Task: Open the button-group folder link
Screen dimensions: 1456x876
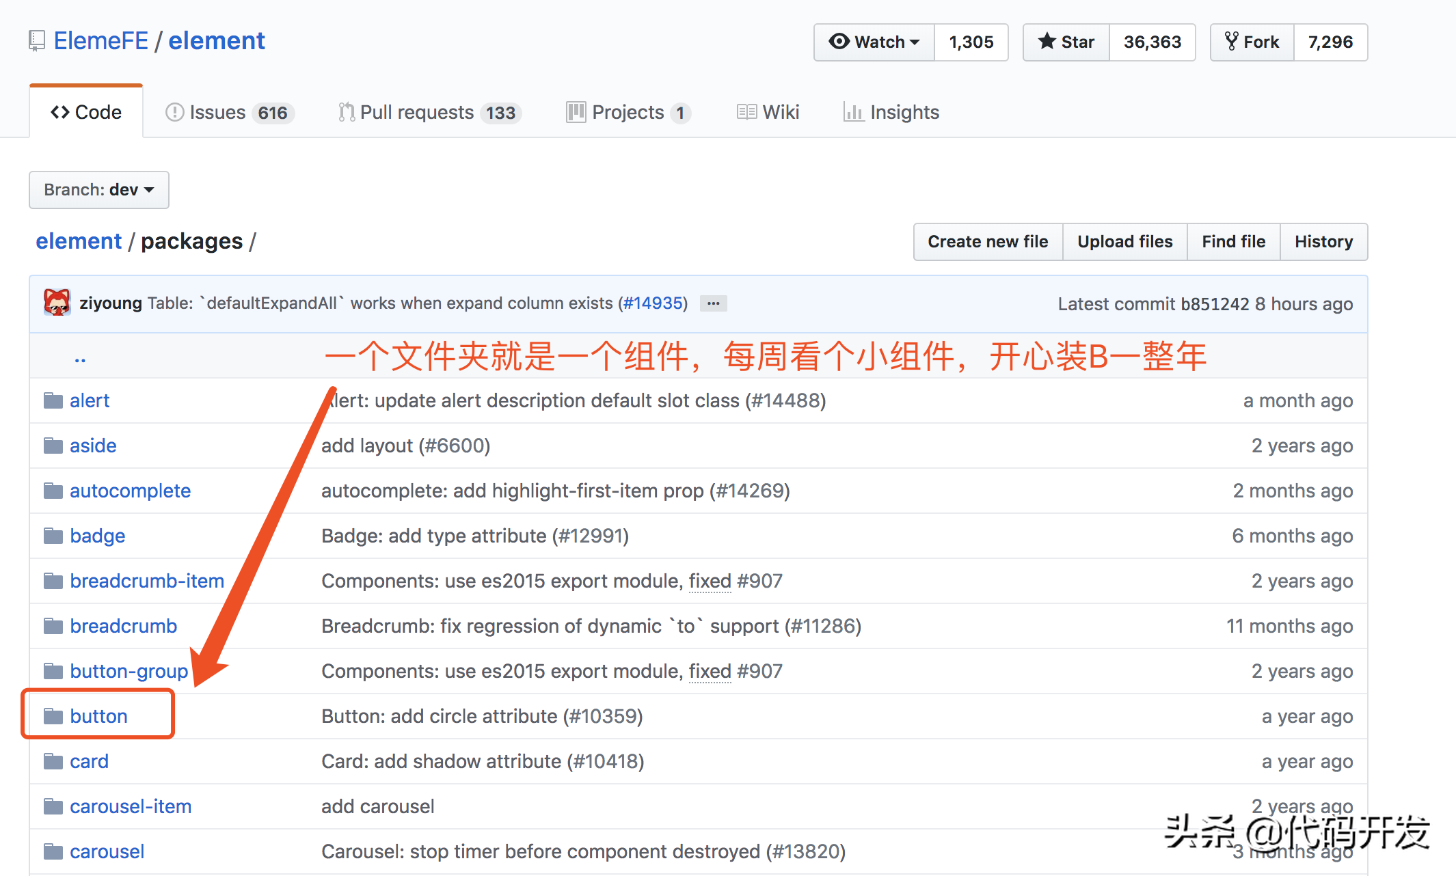Action: [x=129, y=671]
